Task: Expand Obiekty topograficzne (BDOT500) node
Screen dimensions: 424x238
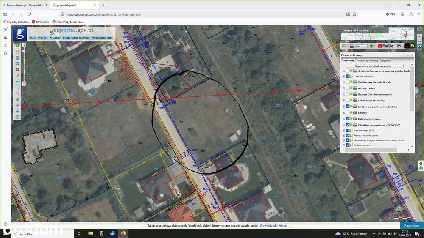Action: coord(344,125)
